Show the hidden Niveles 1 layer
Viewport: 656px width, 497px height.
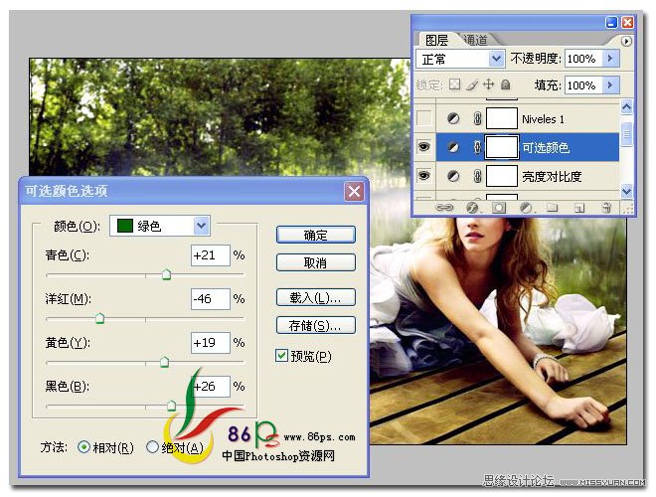click(x=423, y=119)
